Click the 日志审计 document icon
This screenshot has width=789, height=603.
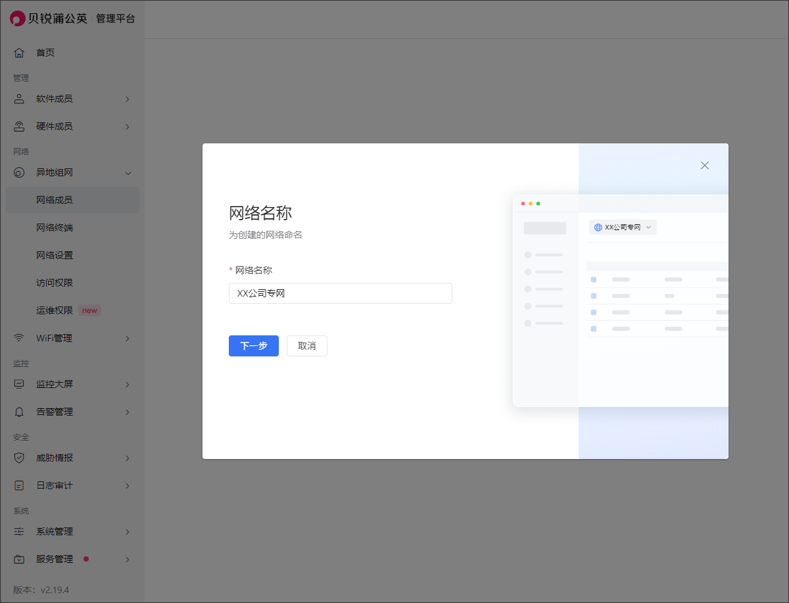19,485
